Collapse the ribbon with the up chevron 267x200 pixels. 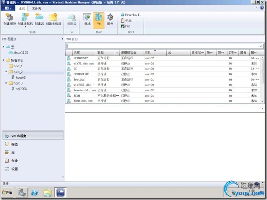257,8
